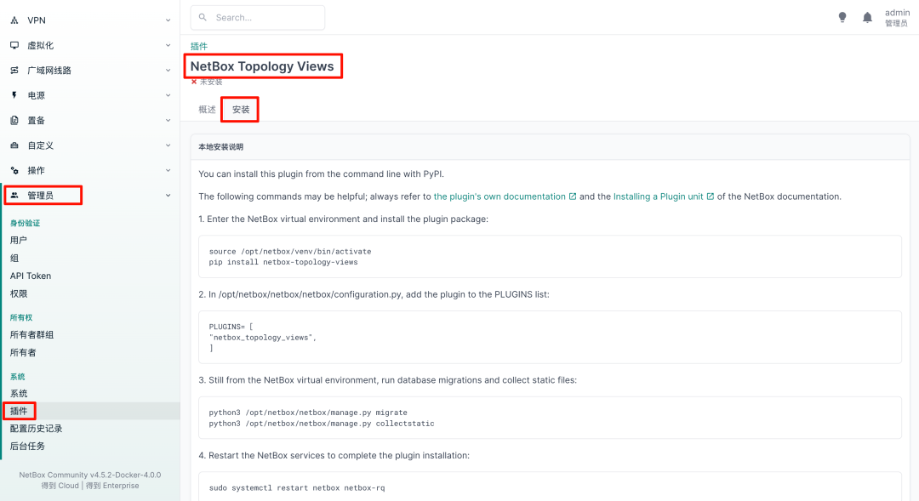
Task: Expand the 虚拟化 menu chevron
Action: tap(168, 45)
